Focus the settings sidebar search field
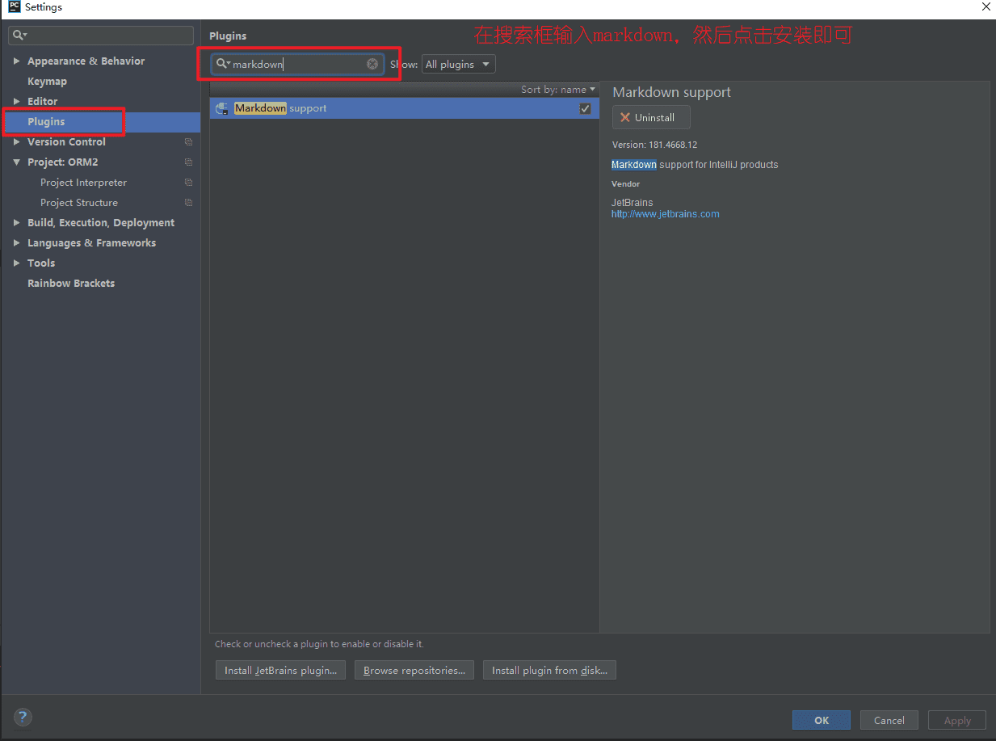The image size is (996, 741). (x=101, y=36)
